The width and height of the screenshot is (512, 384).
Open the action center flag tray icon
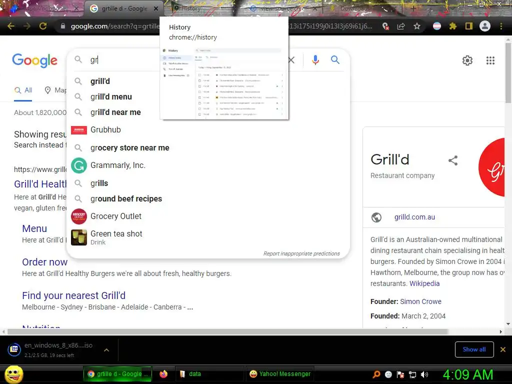pos(400,374)
